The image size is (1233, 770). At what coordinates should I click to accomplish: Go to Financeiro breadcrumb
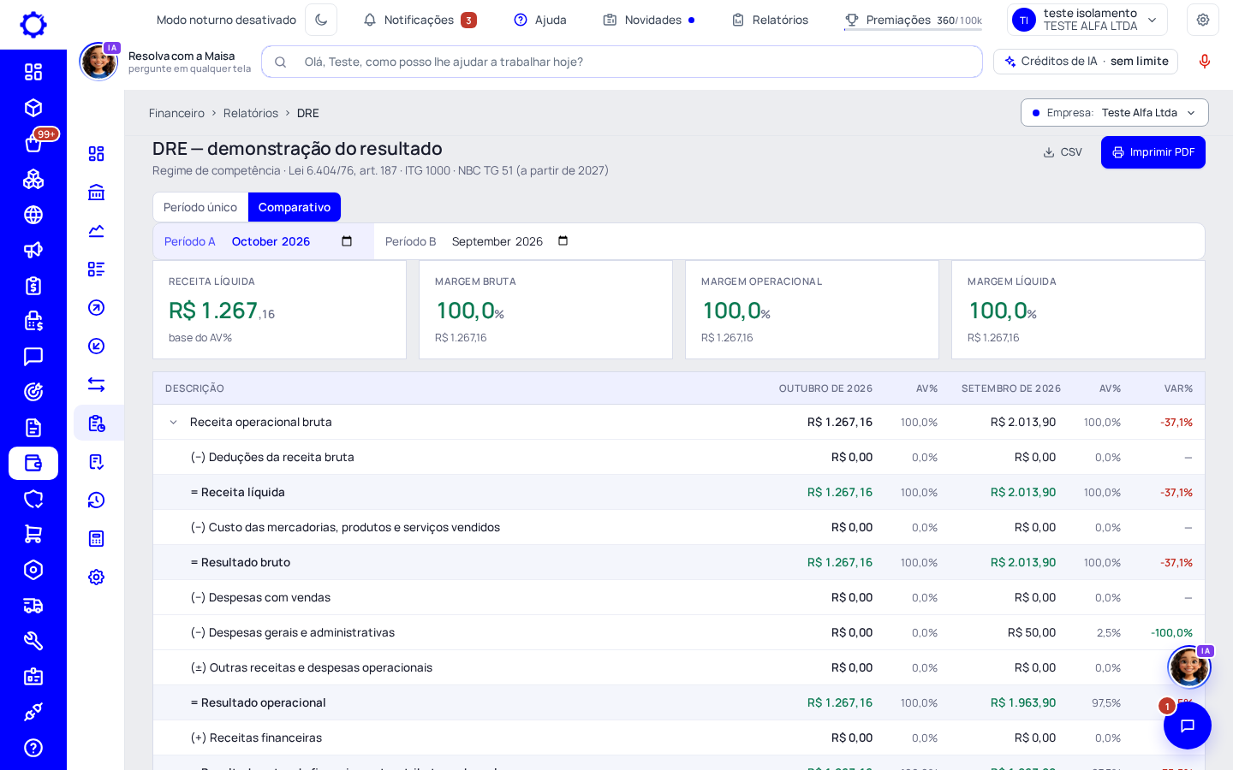tap(176, 113)
